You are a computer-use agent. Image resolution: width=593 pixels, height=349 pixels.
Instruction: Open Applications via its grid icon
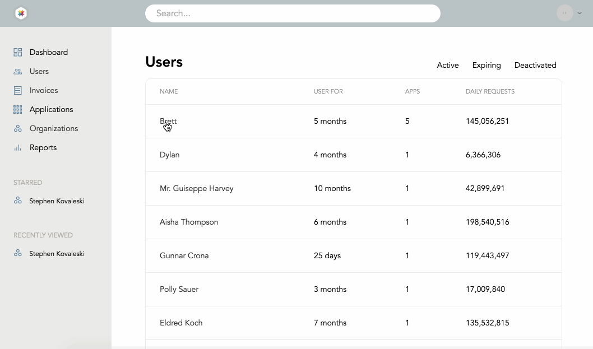tap(18, 109)
